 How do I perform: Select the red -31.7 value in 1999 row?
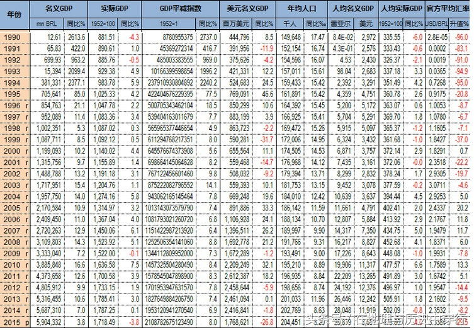[x=267, y=140]
